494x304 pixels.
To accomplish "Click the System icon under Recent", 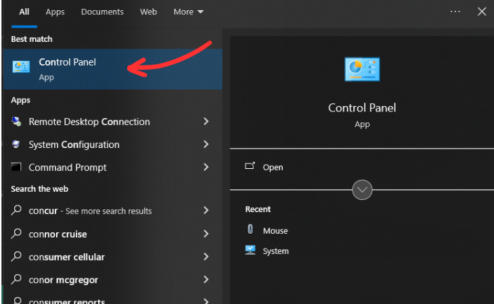I will 250,250.
